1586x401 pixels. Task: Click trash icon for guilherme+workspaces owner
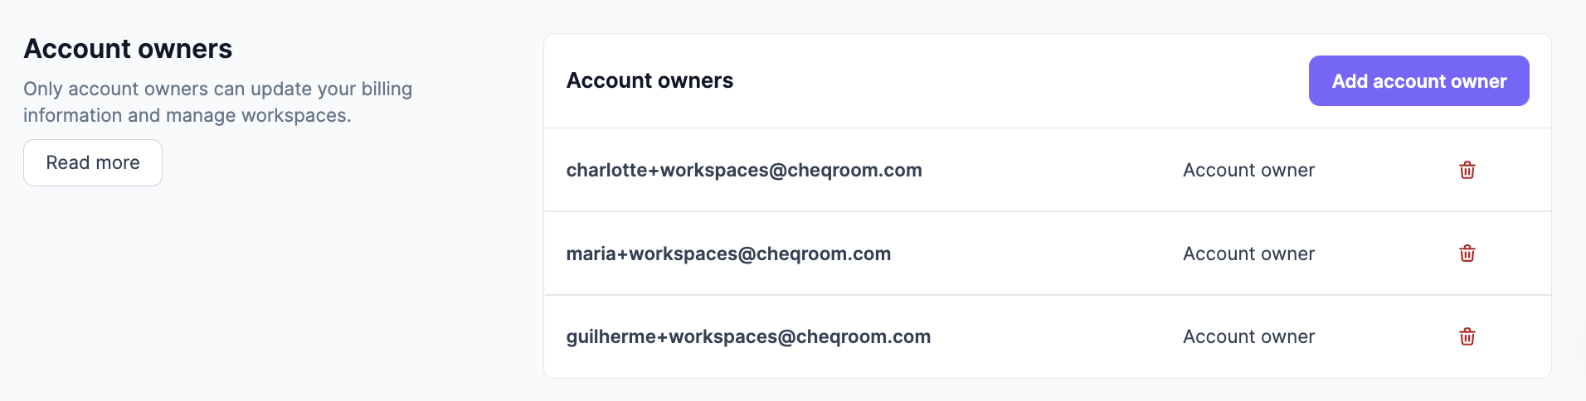coord(1467,336)
